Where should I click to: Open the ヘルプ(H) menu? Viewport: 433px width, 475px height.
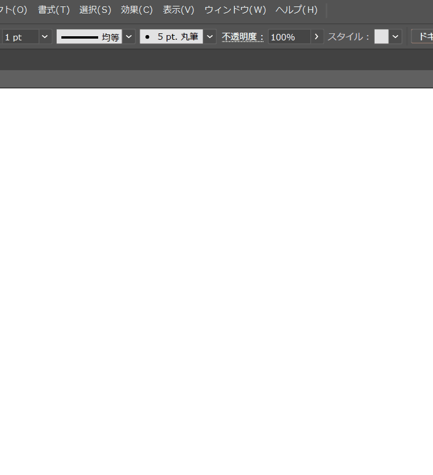click(296, 10)
